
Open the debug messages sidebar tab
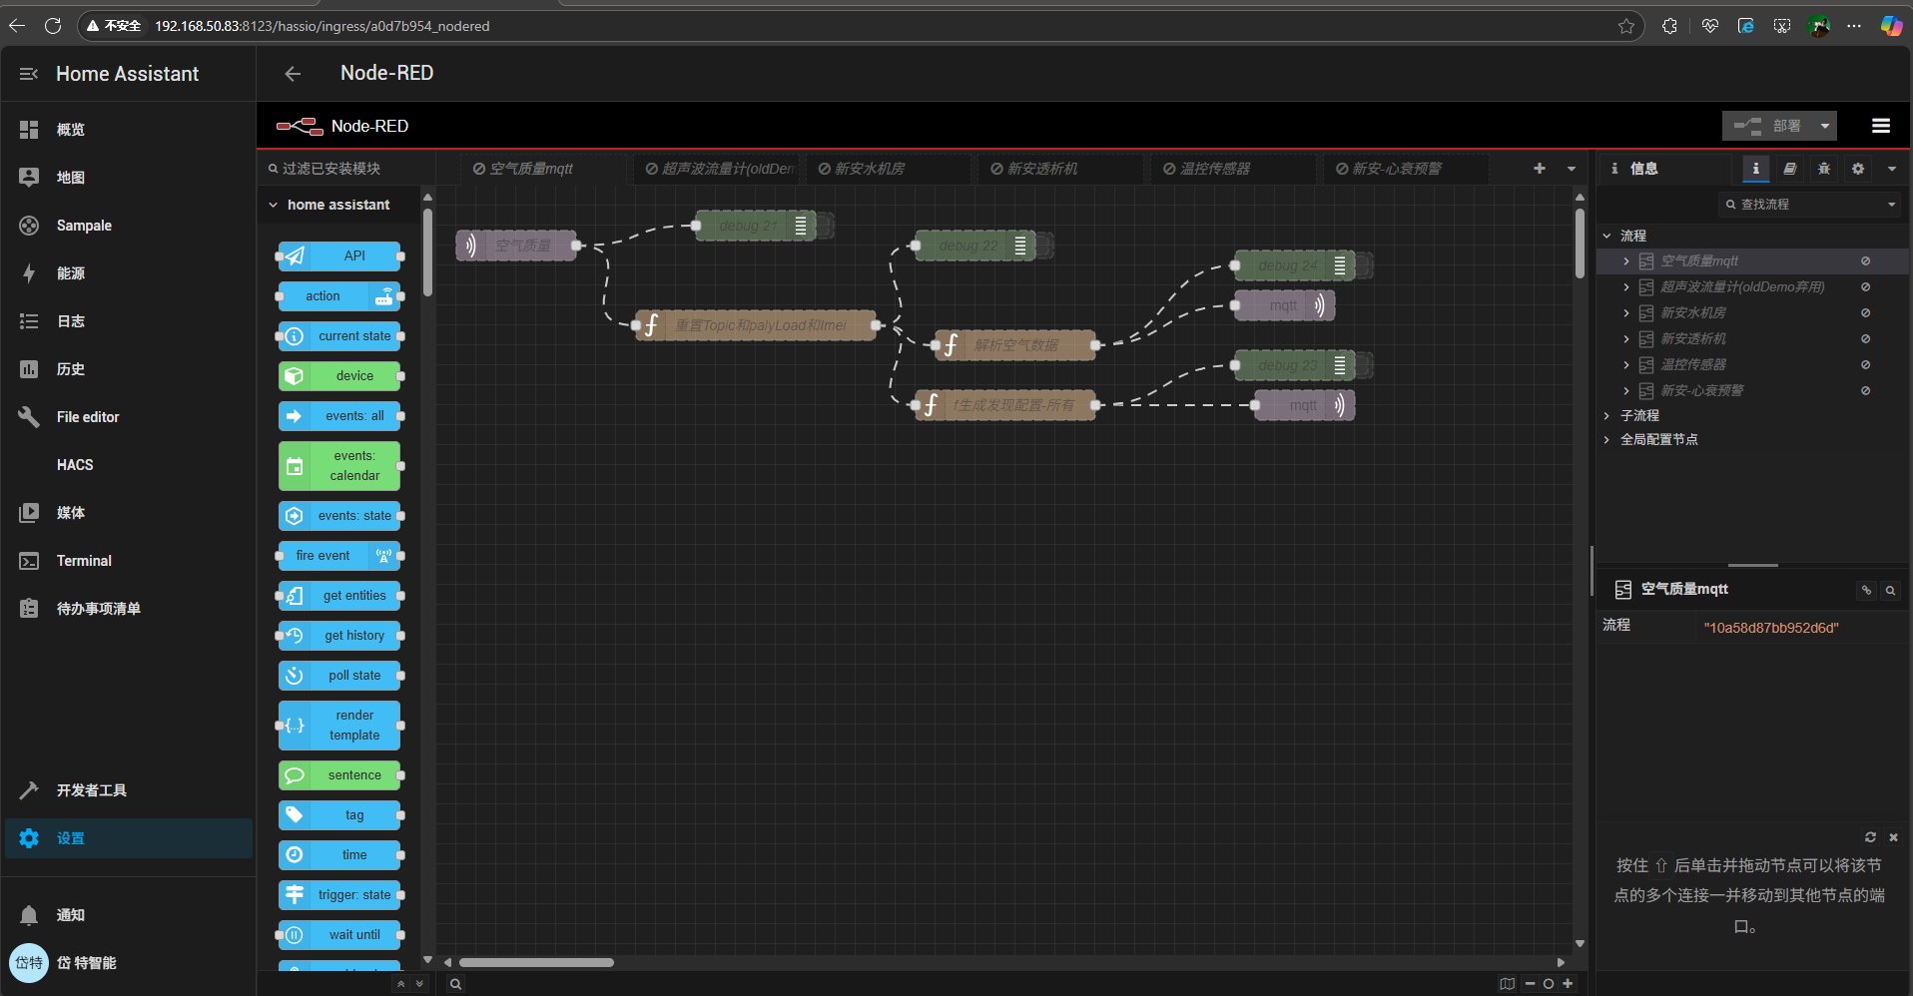pos(1823,169)
